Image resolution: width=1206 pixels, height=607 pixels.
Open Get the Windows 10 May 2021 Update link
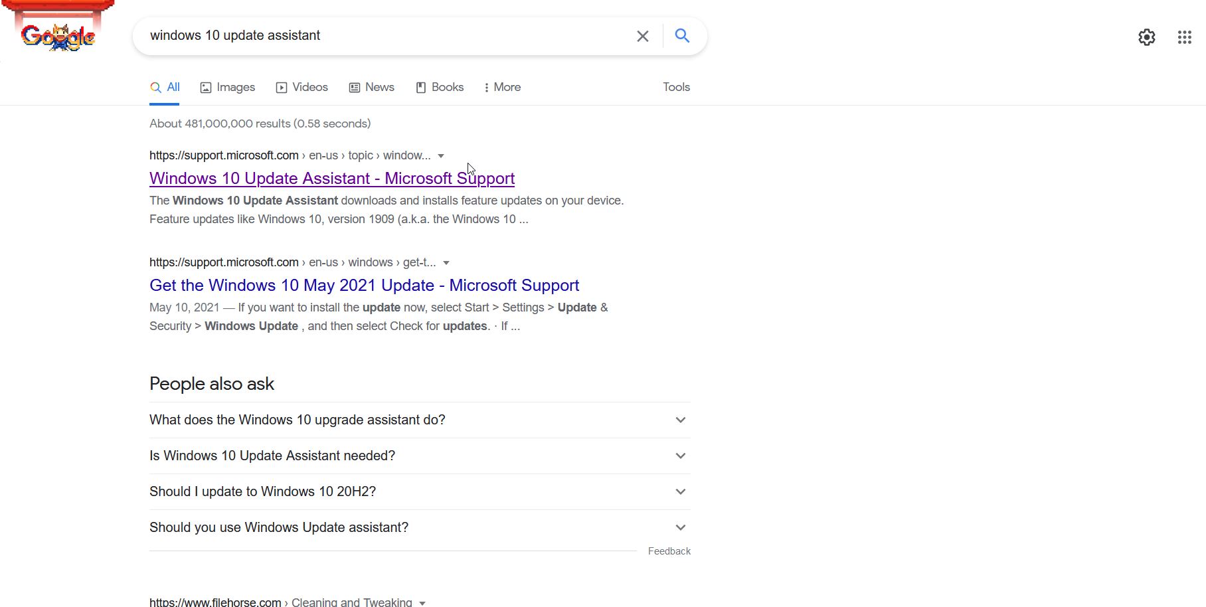coord(364,286)
